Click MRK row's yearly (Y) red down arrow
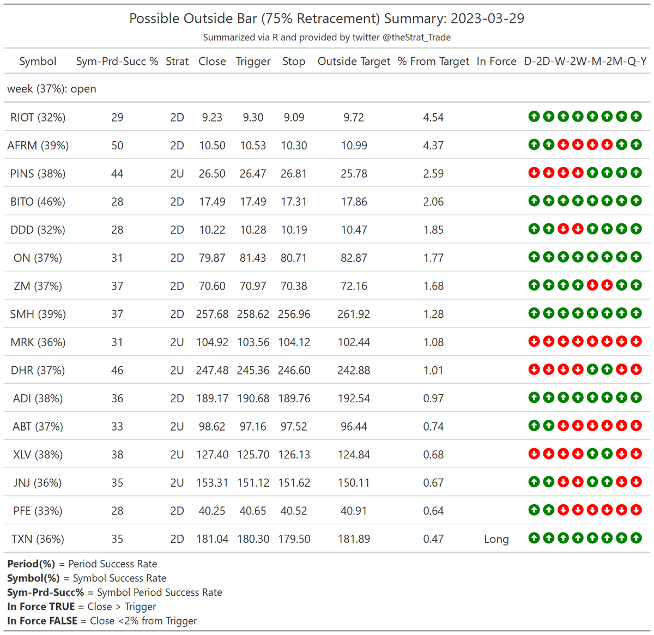 point(636,341)
